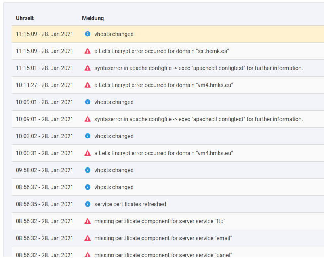Click the warning icon for the 10:09:01 syntaxerror entry

(x=88, y=119)
